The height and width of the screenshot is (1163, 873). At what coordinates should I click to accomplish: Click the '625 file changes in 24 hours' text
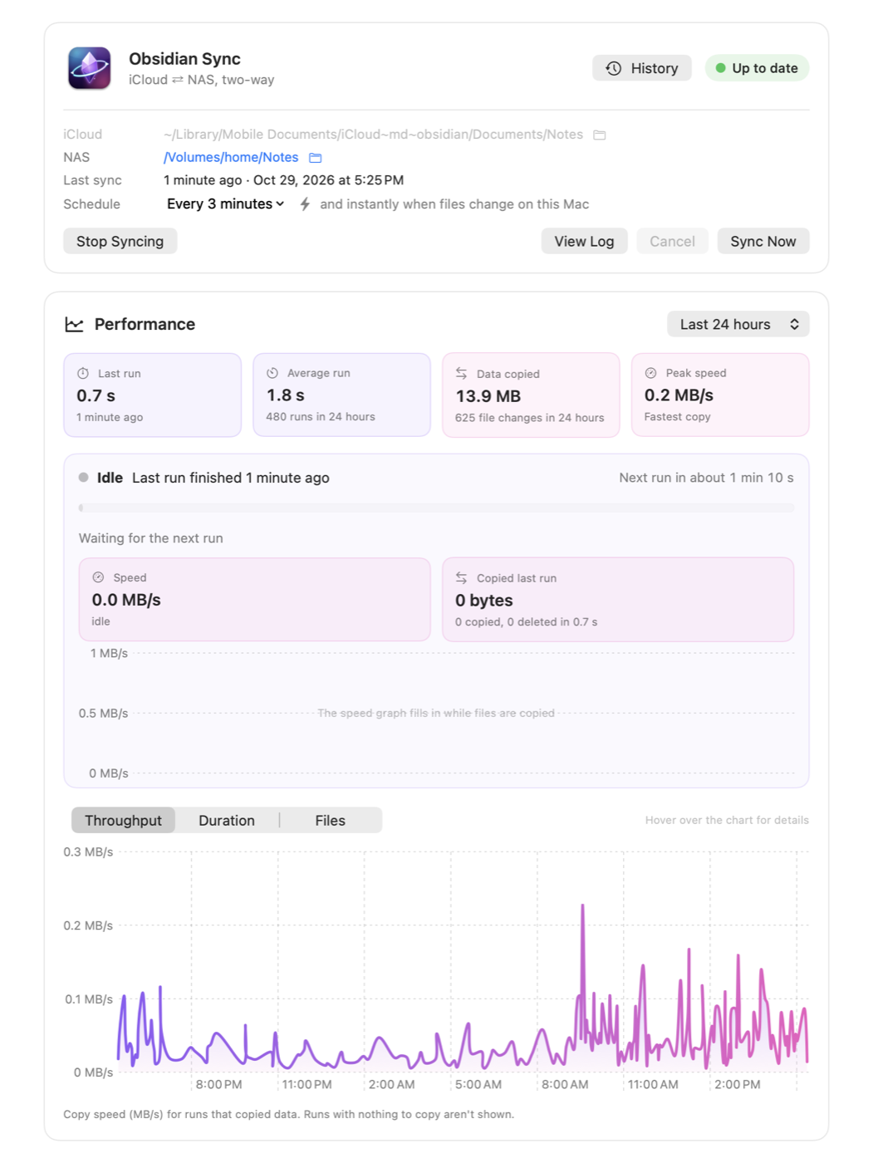point(529,418)
